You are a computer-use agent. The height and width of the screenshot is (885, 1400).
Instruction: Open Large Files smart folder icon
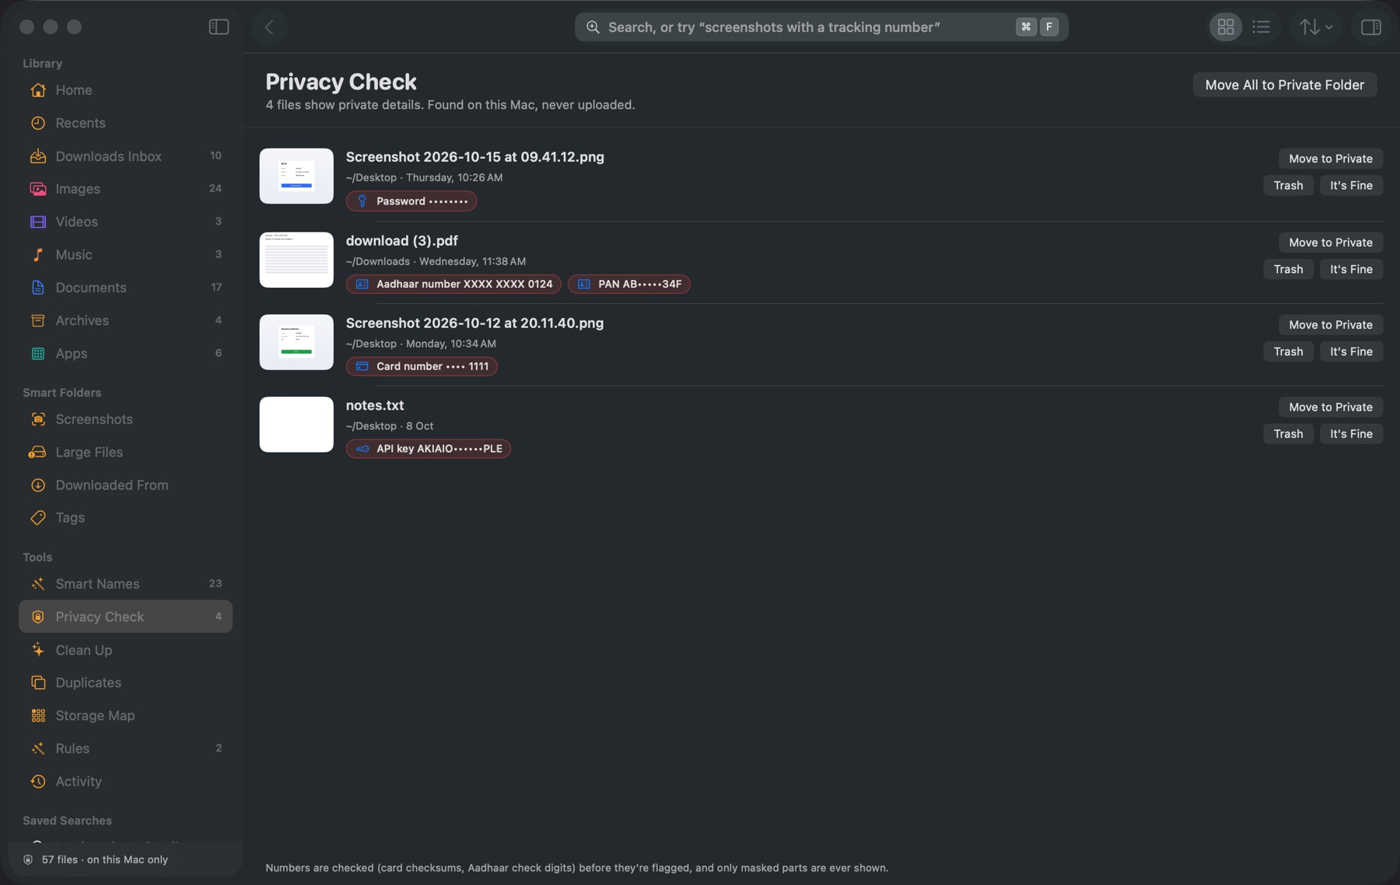coord(37,452)
